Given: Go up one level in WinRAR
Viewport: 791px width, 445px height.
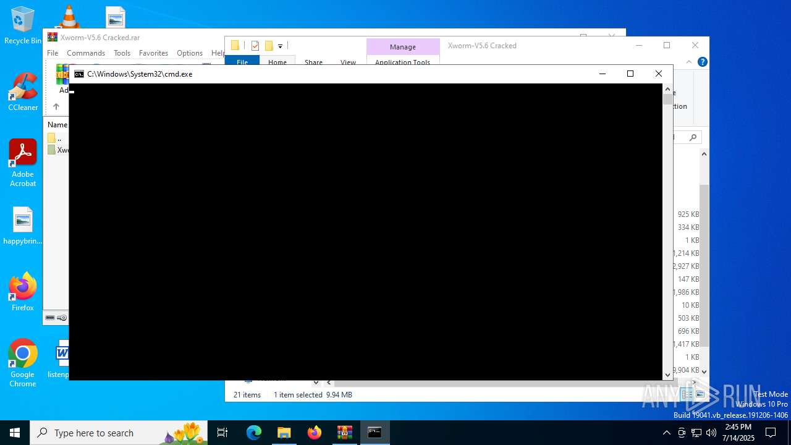Looking at the screenshot, I should click(56, 106).
